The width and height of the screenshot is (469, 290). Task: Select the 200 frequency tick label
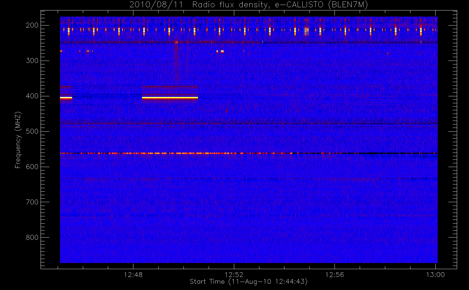tap(32, 25)
